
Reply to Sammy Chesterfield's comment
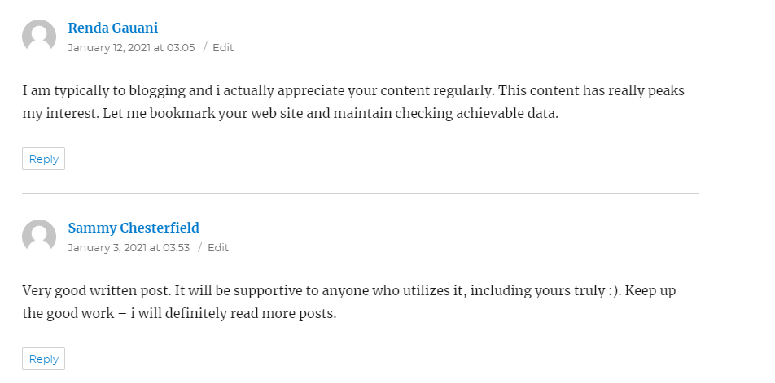tap(43, 359)
